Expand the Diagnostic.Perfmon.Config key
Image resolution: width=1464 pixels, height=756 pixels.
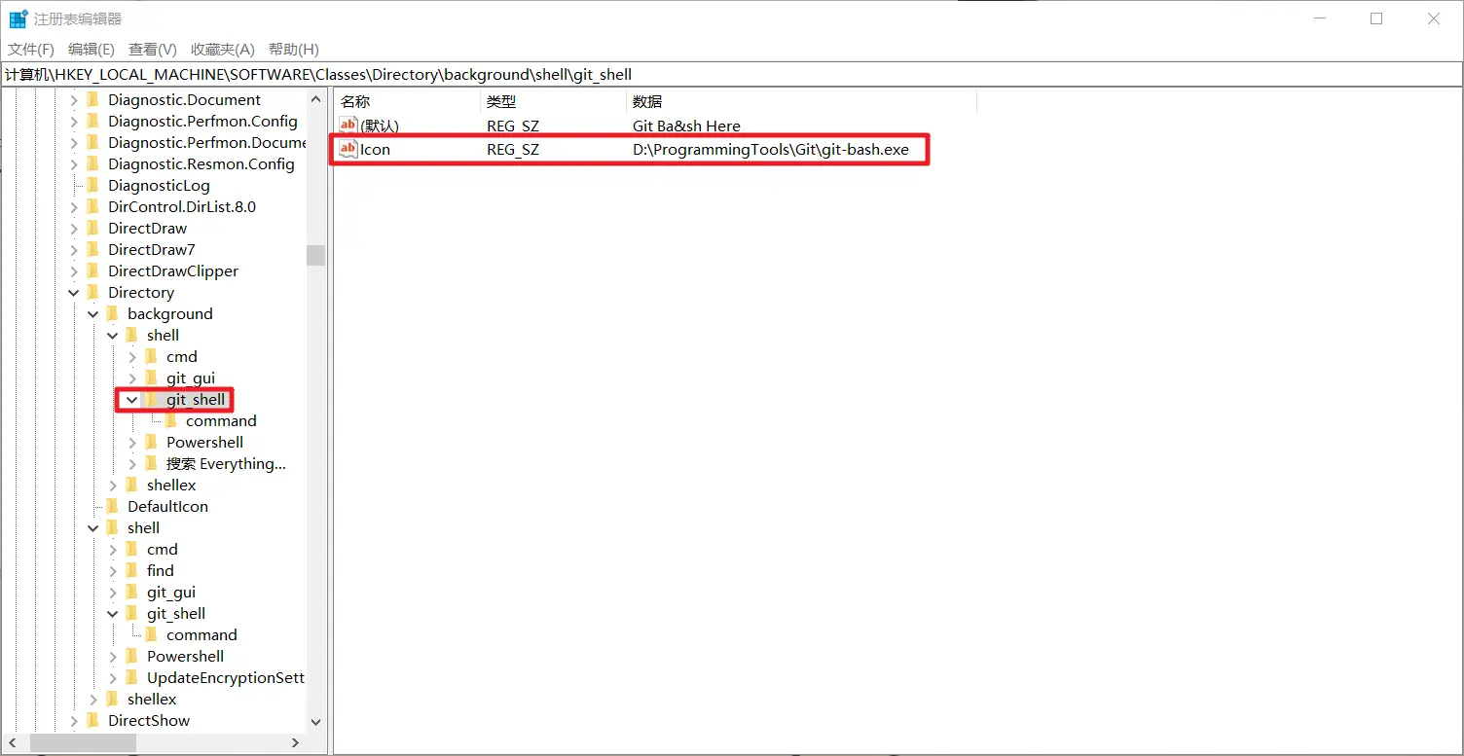pyautogui.click(x=74, y=121)
